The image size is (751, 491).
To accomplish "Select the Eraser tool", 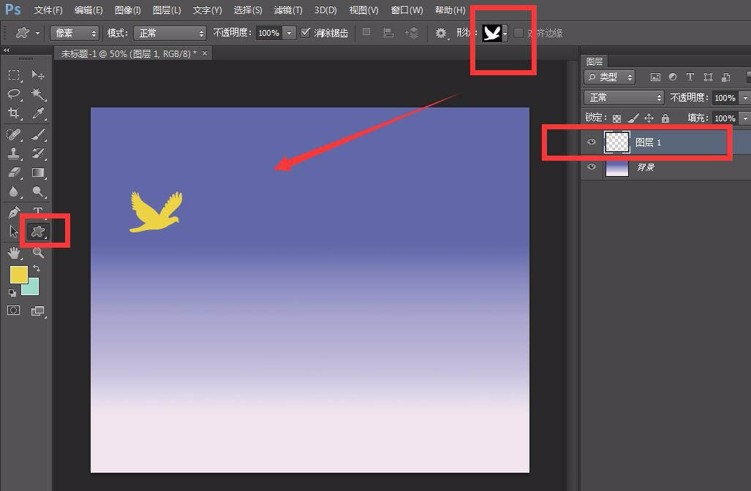I will point(14,172).
